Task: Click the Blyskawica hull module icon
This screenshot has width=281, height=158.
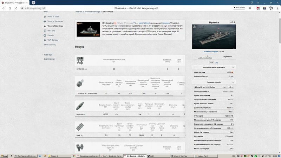Action: click(x=80, y=106)
